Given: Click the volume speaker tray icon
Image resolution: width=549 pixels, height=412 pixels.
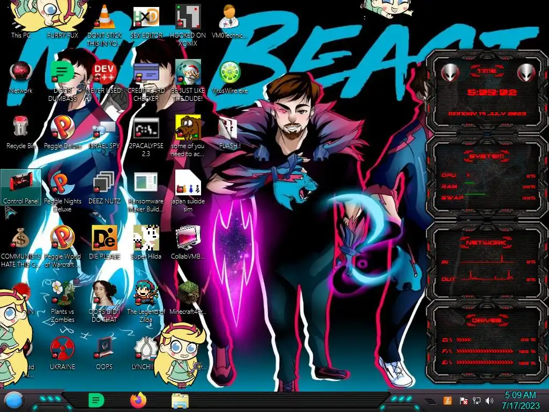Looking at the screenshot, I should coord(489,400).
